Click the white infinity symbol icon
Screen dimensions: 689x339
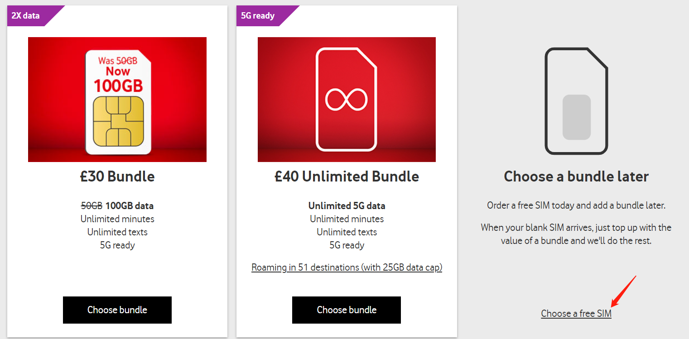tap(347, 100)
